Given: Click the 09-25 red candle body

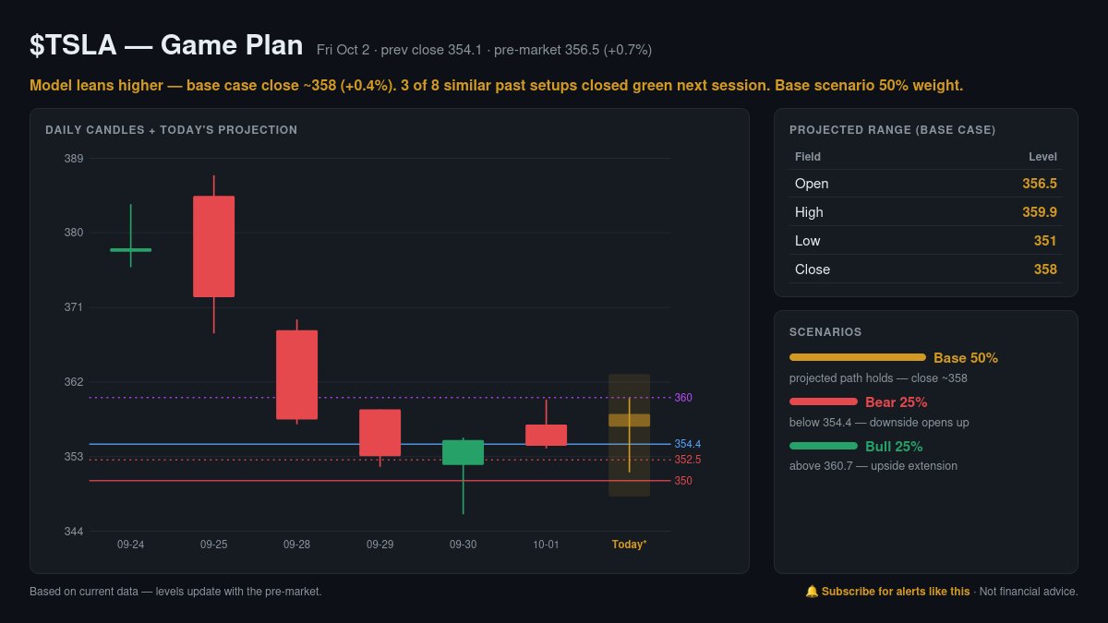Looking at the screenshot, I should (213, 246).
